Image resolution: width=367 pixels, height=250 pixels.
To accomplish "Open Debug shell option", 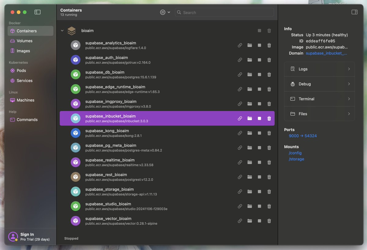I will [x=319, y=84].
